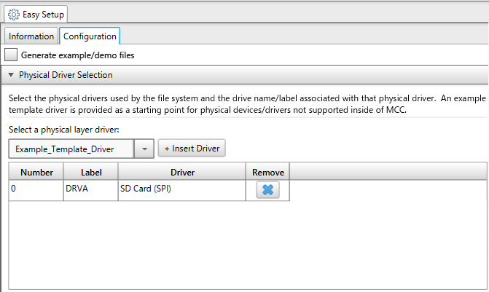Screen dimensions: 489x292
Task: Select the DRVA label cell
Action: [x=91, y=190]
